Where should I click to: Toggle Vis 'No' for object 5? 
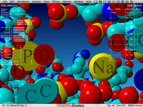(127, 34)
